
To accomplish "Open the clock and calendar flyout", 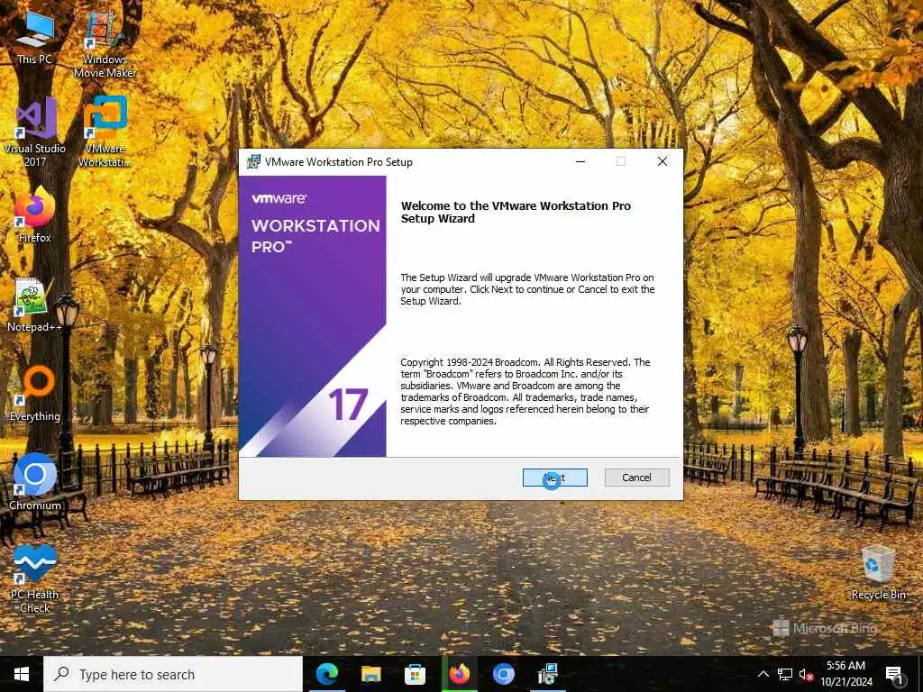I will tap(845, 674).
